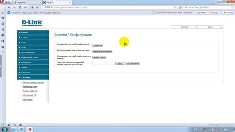This screenshot has width=235, height=132.
Task: Click the Opera icon in Windows taskbar
Action: point(30,129)
